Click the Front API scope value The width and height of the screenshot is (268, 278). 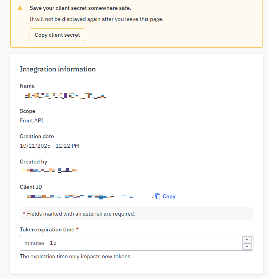click(x=32, y=120)
